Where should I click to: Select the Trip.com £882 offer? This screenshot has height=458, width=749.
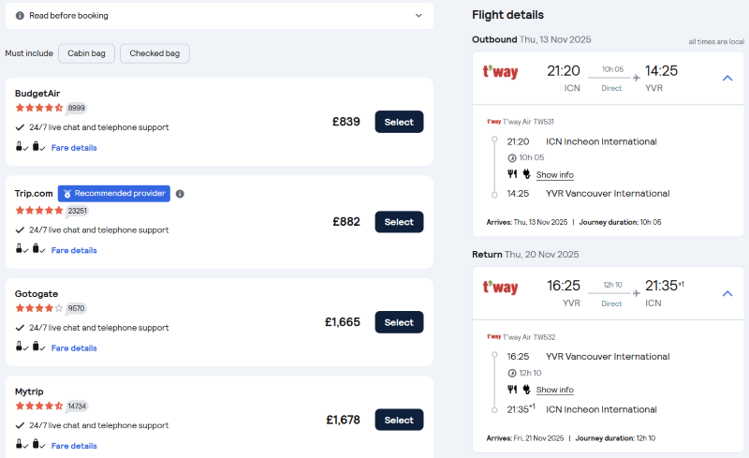[x=399, y=222]
